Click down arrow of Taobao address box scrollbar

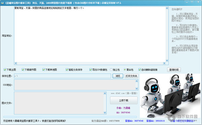tap(167, 60)
